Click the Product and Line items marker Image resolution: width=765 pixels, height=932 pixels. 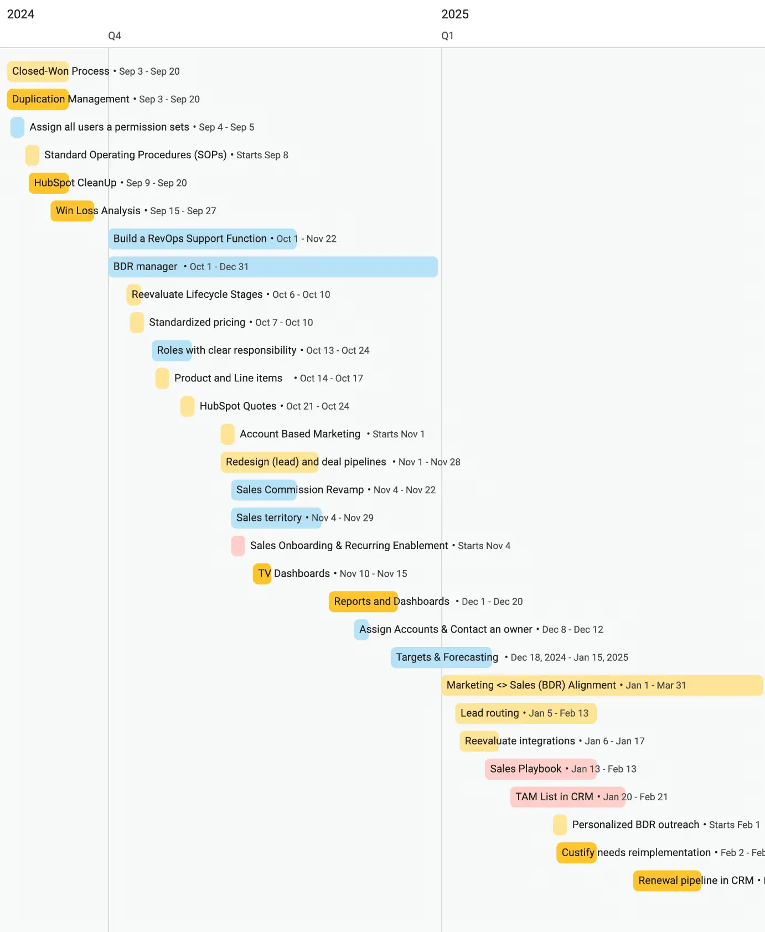pyautogui.click(x=162, y=379)
